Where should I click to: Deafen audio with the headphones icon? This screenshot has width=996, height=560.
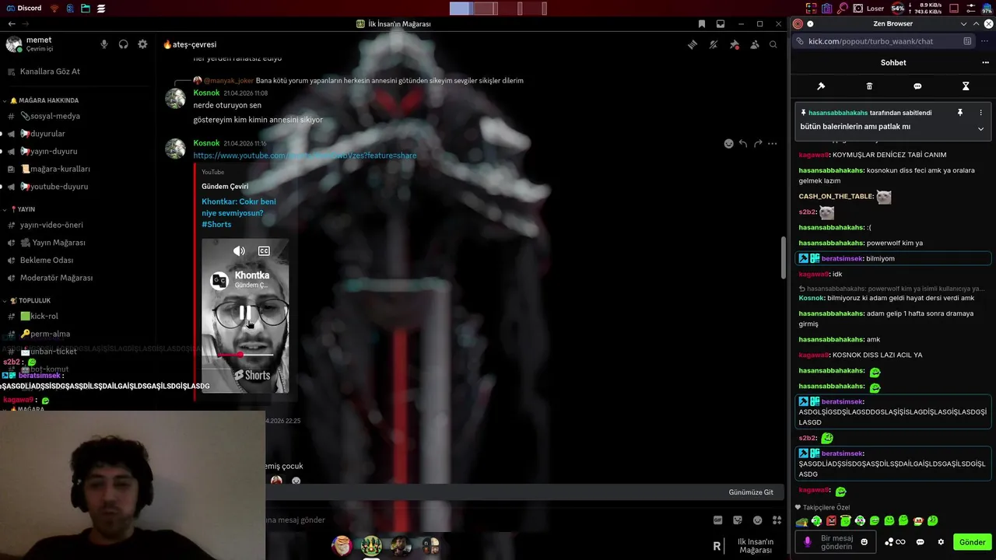pyautogui.click(x=123, y=44)
